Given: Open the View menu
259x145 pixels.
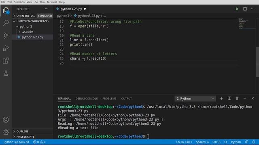Looking at the screenshot, I should [30, 2].
